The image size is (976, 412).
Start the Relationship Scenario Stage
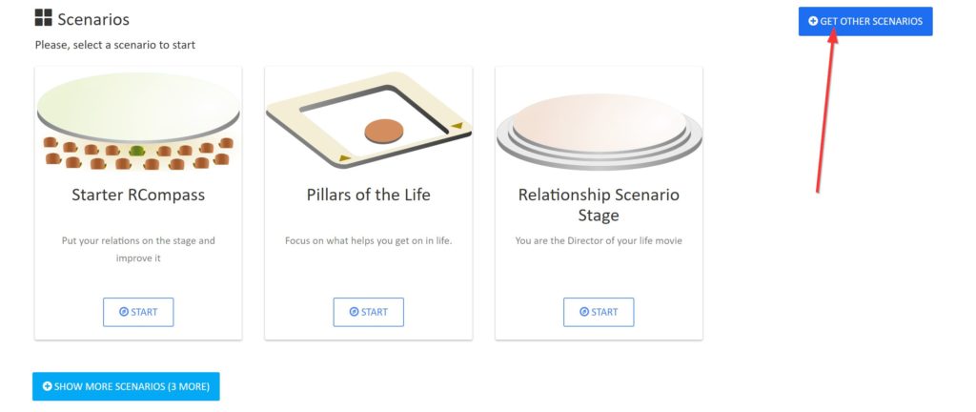point(599,312)
